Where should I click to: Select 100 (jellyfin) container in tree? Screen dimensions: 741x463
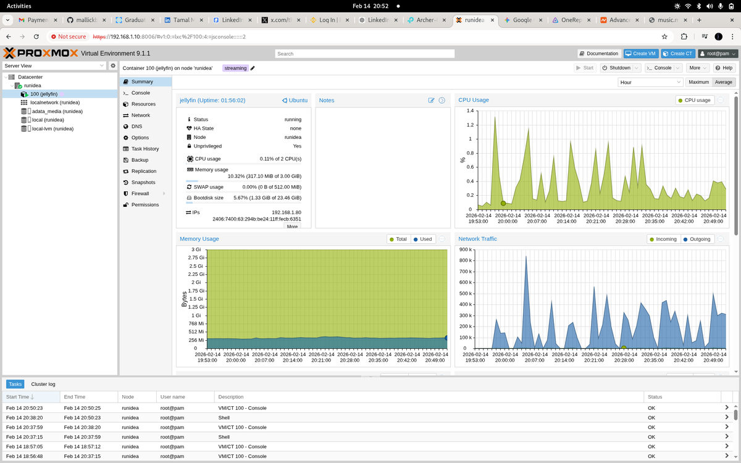pos(59,94)
